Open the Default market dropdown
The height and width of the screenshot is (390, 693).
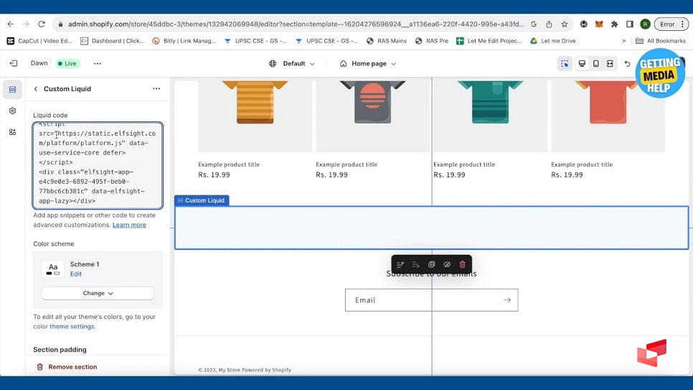coord(292,64)
